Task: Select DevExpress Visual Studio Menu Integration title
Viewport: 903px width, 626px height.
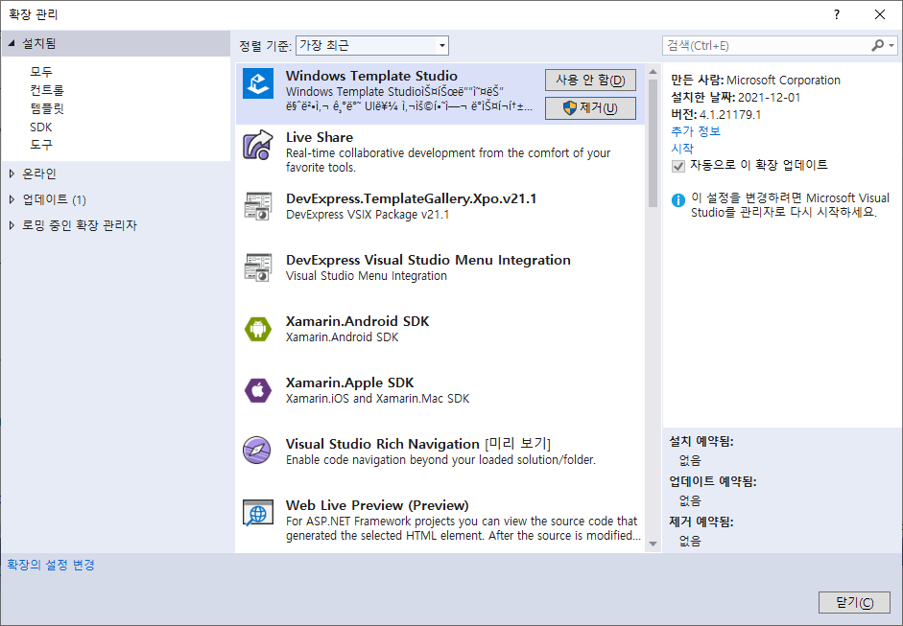Action: 428,260
